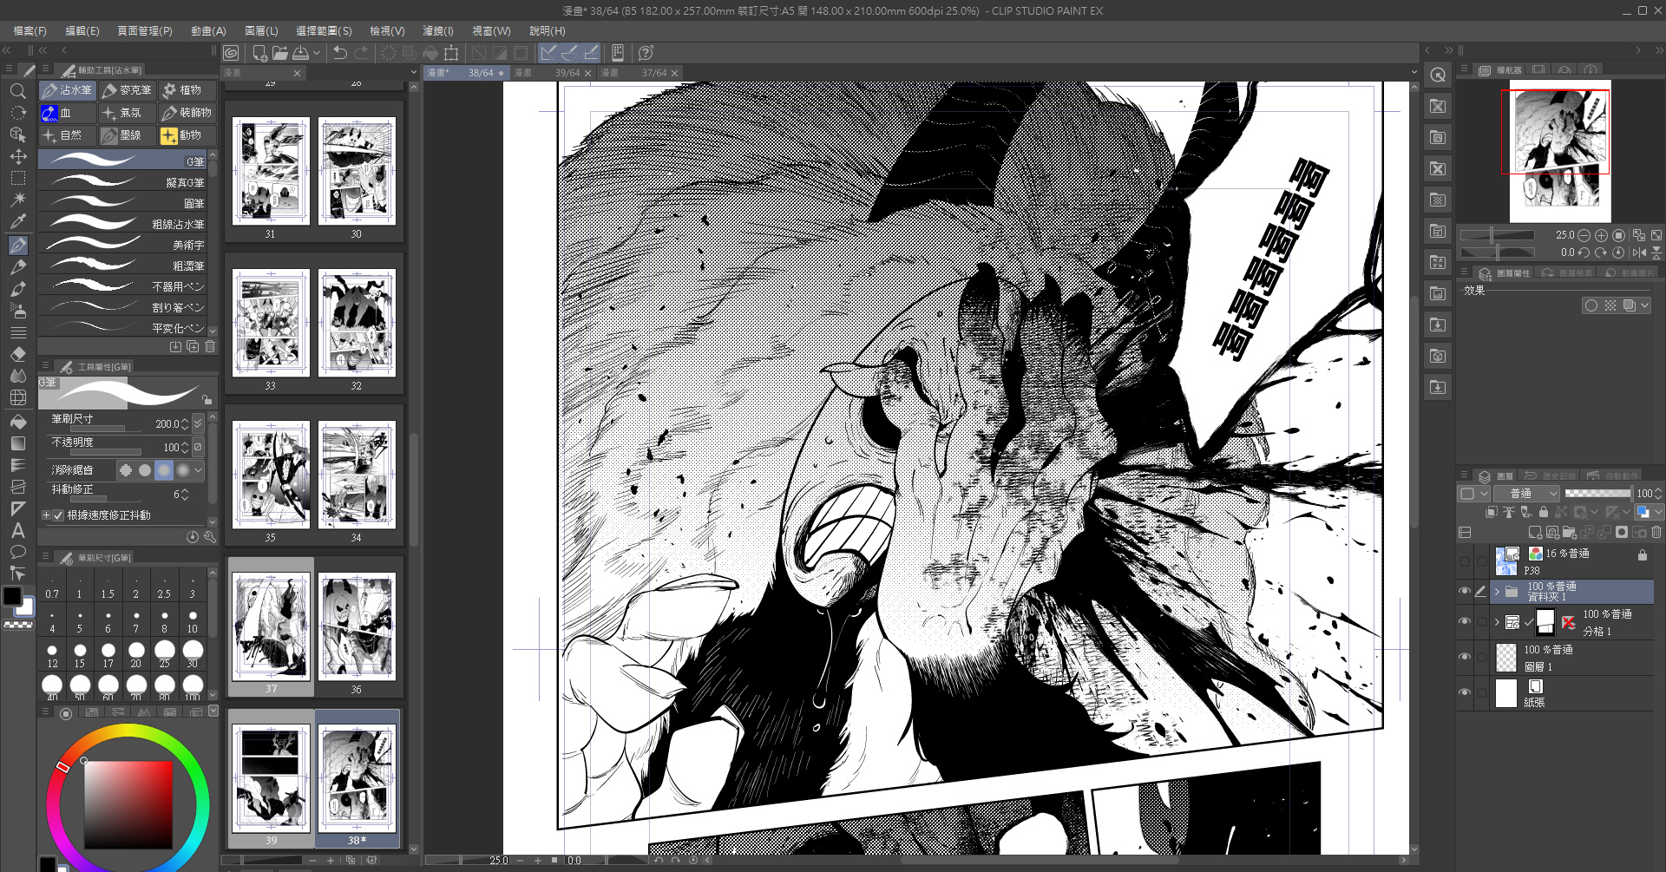This screenshot has width=1666, height=872.
Task: Select the Balloon tool
Action: coord(17,552)
